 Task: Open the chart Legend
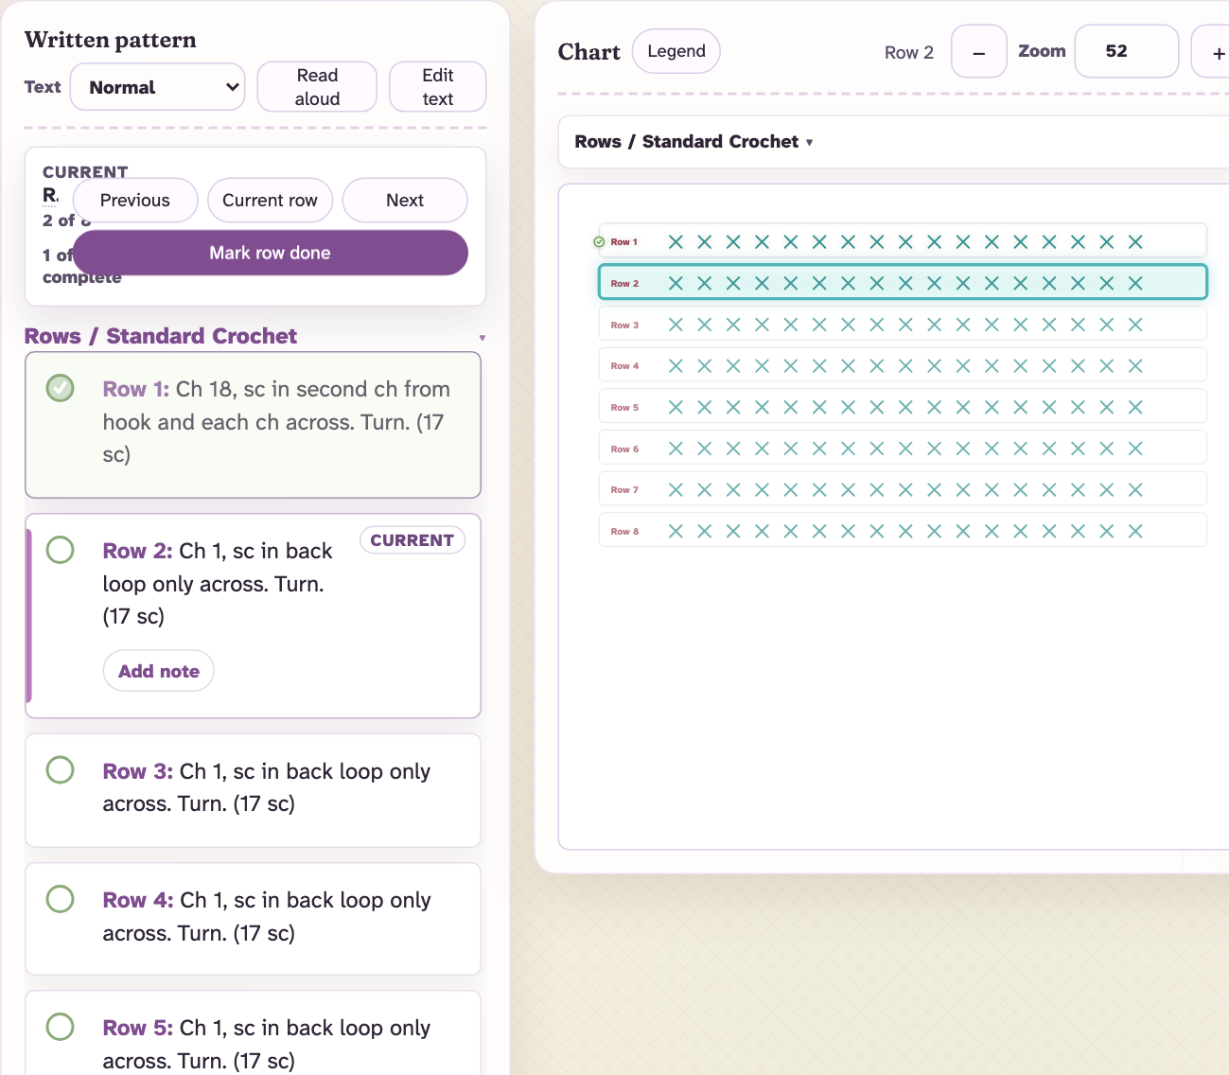[x=676, y=51]
